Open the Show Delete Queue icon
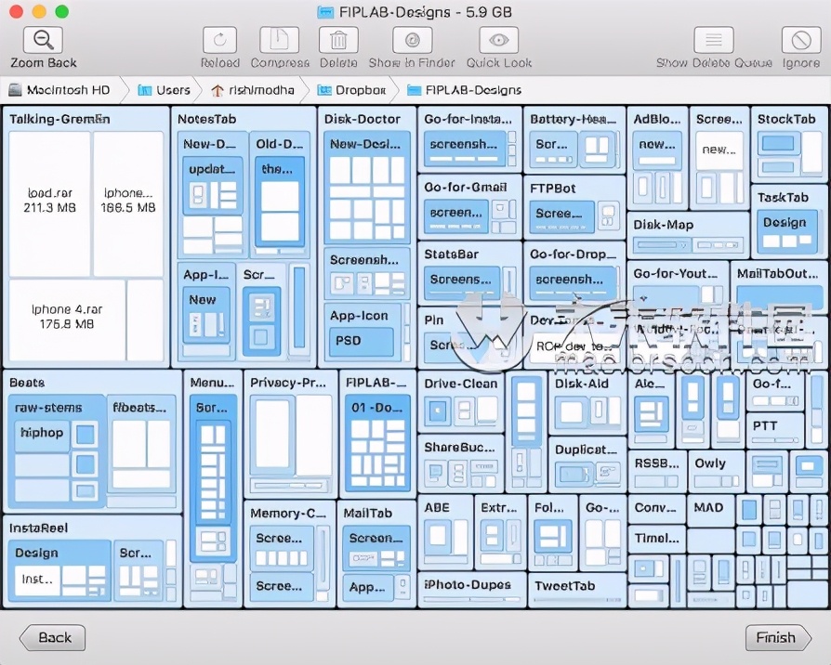Viewport: 831px width, 665px height. (712, 40)
